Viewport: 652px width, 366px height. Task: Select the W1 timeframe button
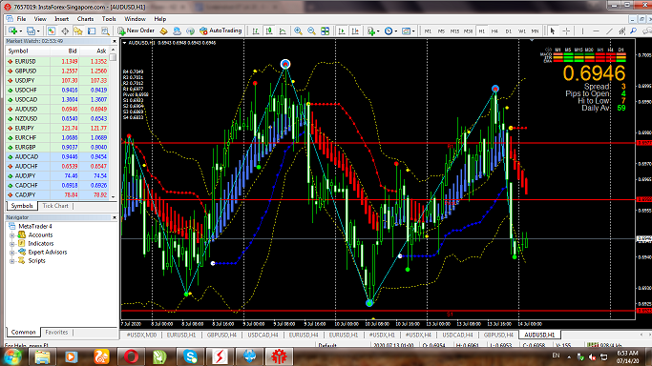521,30
